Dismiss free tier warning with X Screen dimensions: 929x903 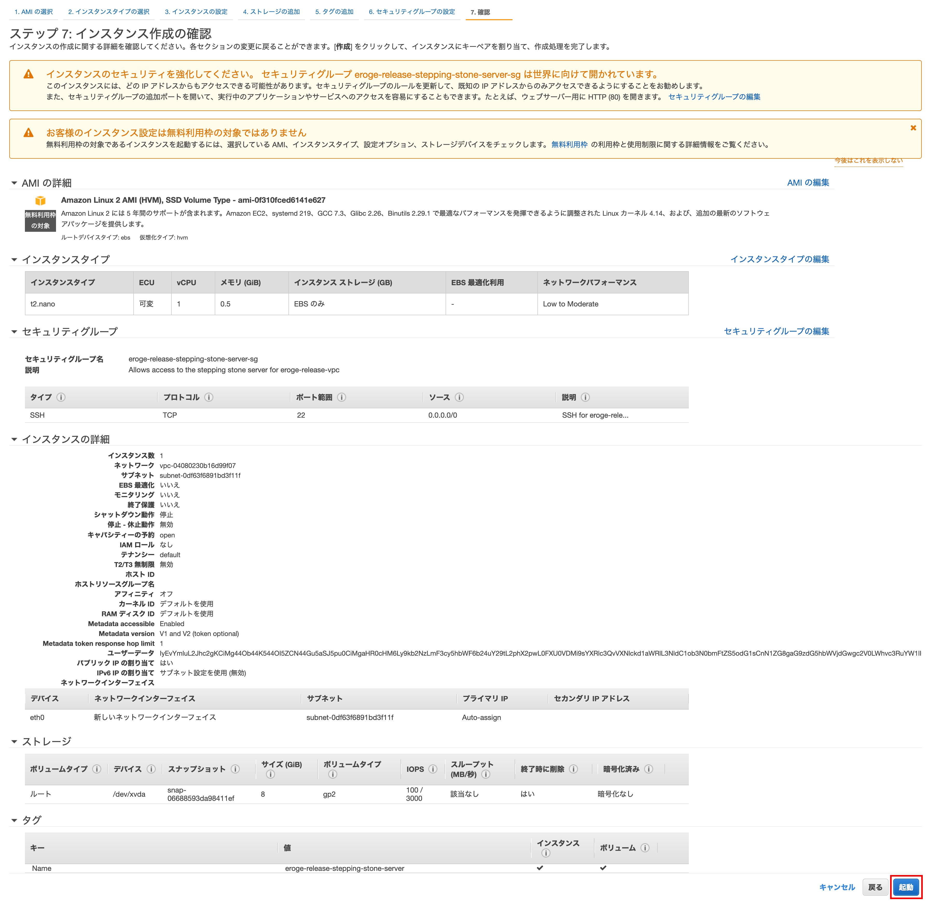click(x=913, y=128)
